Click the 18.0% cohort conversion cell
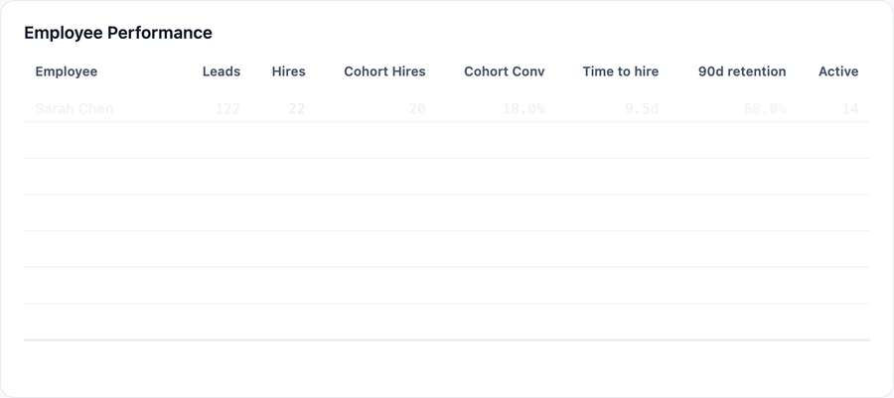 coord(523,109)
